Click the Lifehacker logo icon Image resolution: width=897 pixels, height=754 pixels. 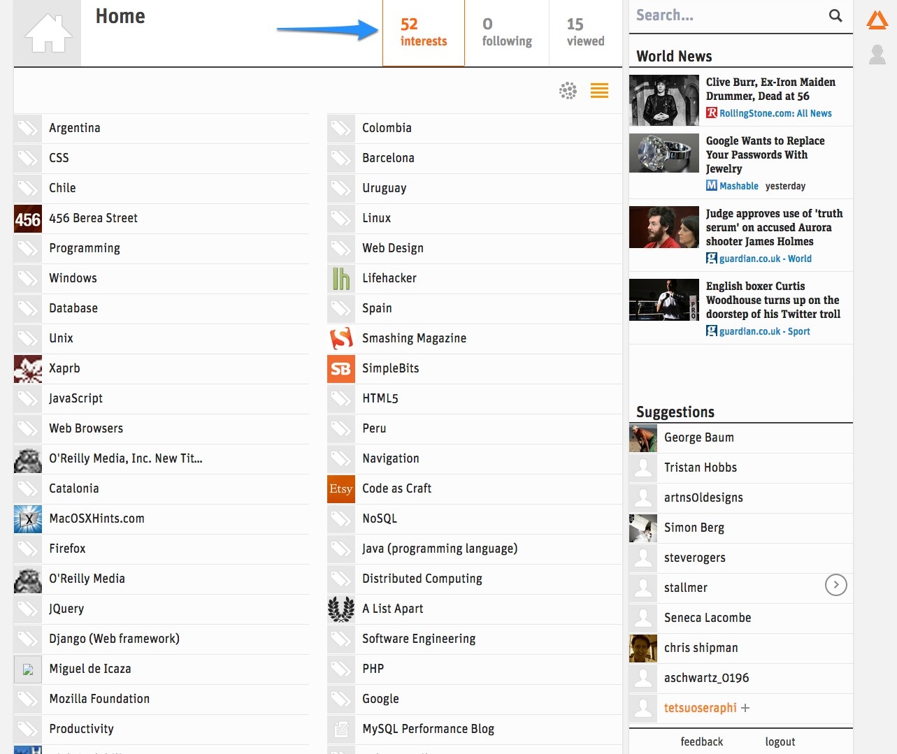341,279
